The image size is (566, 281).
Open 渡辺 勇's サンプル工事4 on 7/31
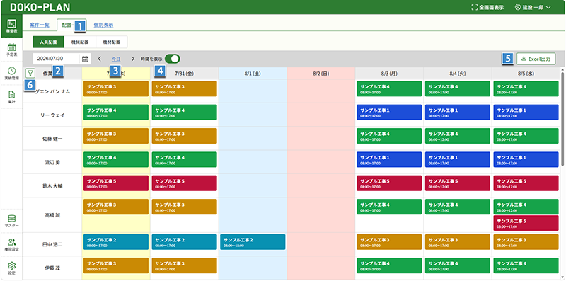[x=184, y=160]
